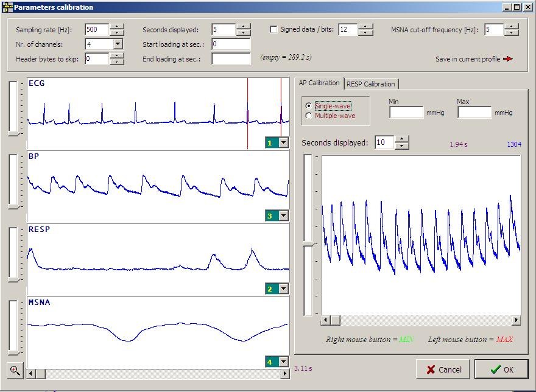The height and width of the screenshot is (392, 536).
Task: Click the Parameters calibration title bar icon
Action: tap(7, 7)
